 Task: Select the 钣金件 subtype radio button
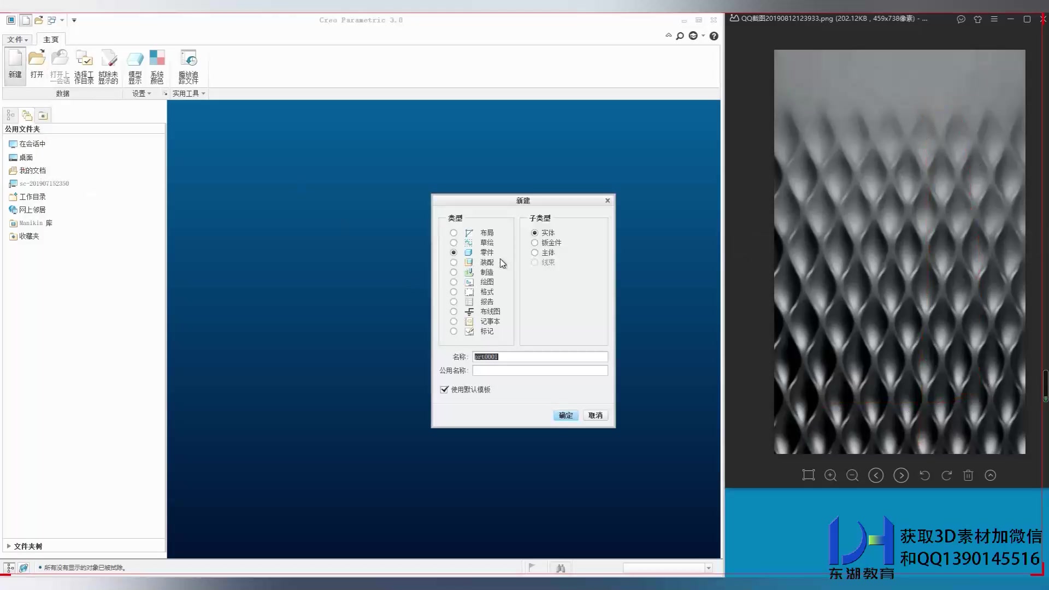(x=534, y=243)
